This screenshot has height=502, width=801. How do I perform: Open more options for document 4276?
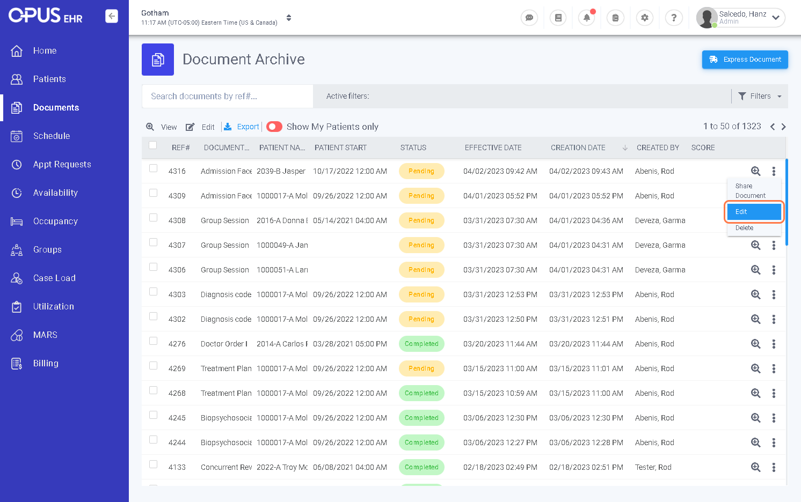(x=774, y=344)
